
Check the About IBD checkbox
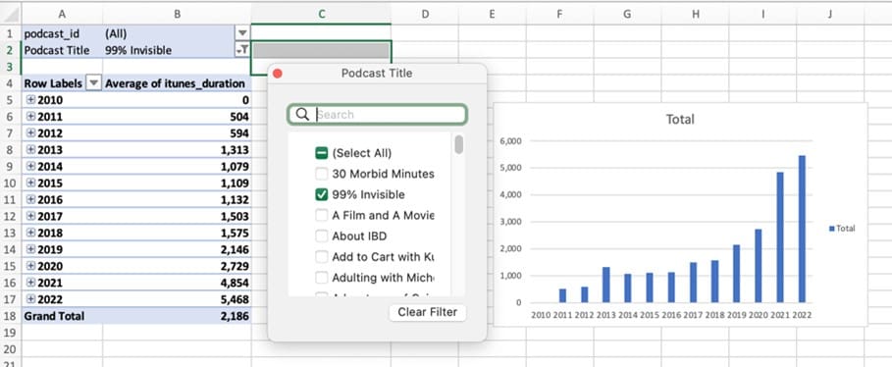click(x=322, y=236)
